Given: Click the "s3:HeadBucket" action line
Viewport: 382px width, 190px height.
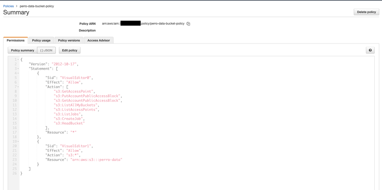Looking at the screenshot, I should coord(69,123).
